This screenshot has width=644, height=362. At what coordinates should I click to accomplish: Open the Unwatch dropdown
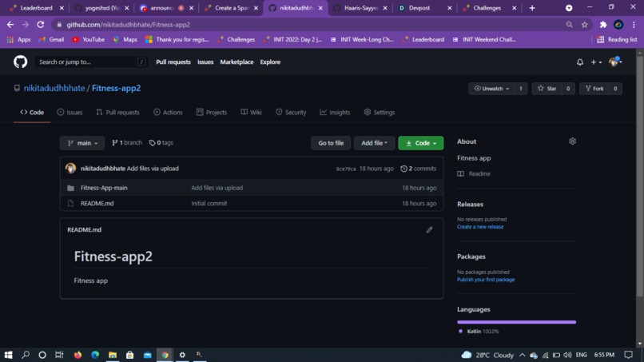(491, 89)
